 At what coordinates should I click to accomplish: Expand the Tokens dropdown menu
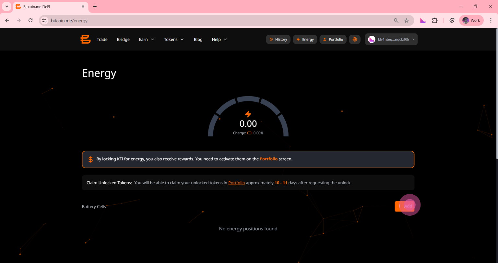[174, 40]
